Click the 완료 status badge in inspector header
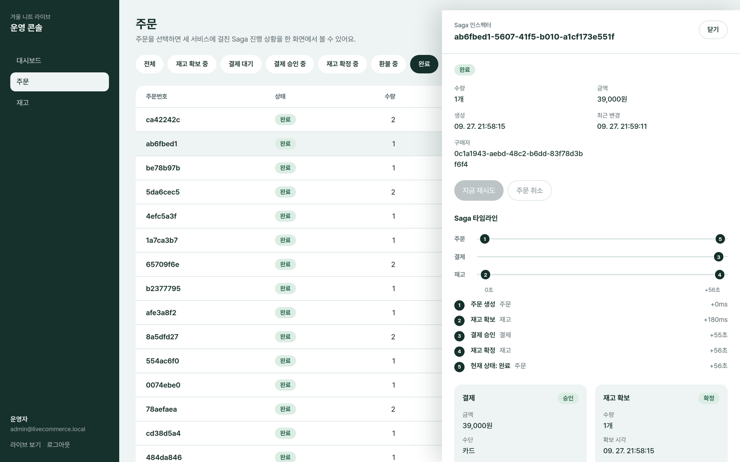 coord(465,70)
